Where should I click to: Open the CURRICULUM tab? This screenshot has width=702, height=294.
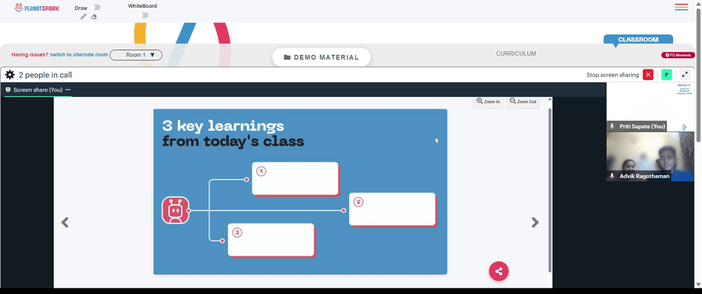click(516, 54)
